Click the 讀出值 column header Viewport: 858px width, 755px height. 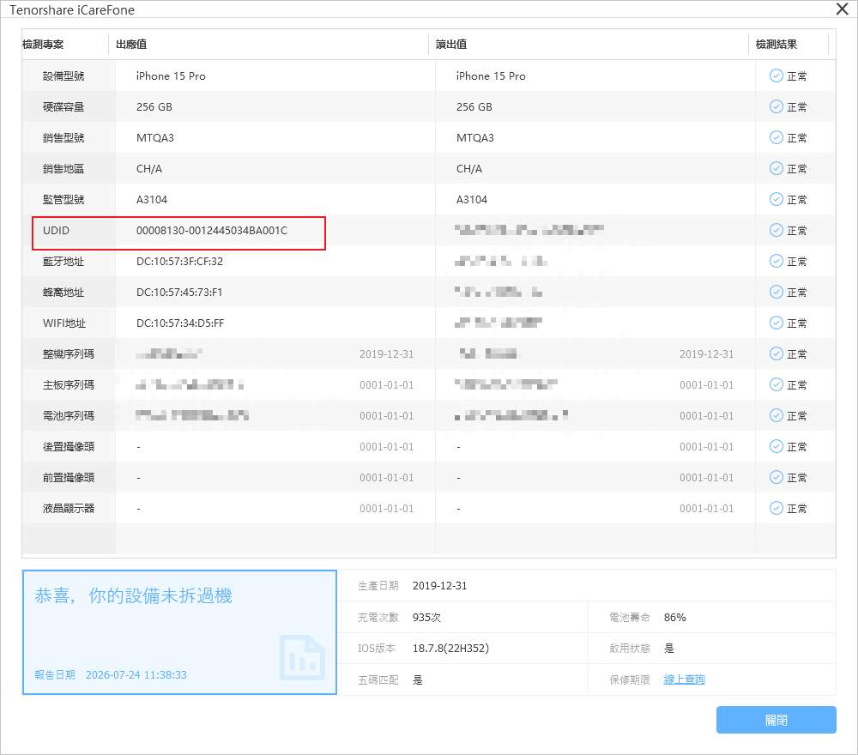(451, 45)
